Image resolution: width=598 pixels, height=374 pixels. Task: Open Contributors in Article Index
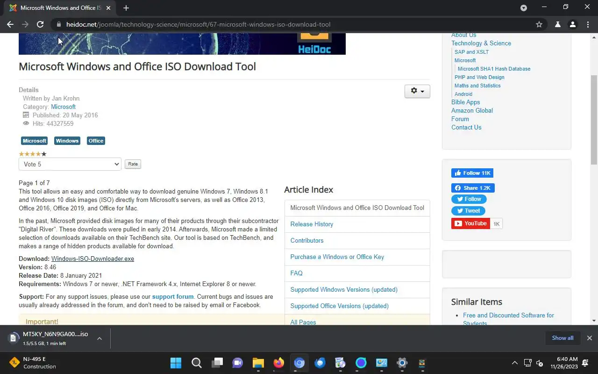coord(307,240)
